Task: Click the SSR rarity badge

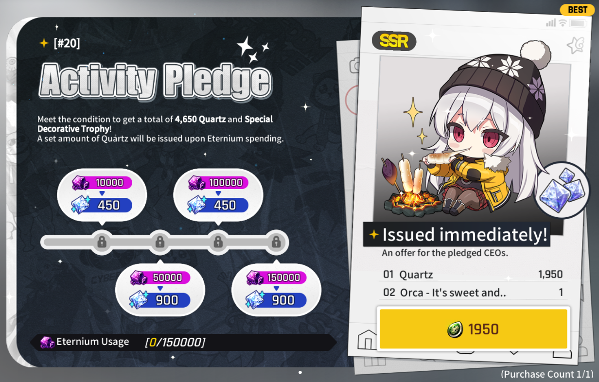Action: click(394, 41)
